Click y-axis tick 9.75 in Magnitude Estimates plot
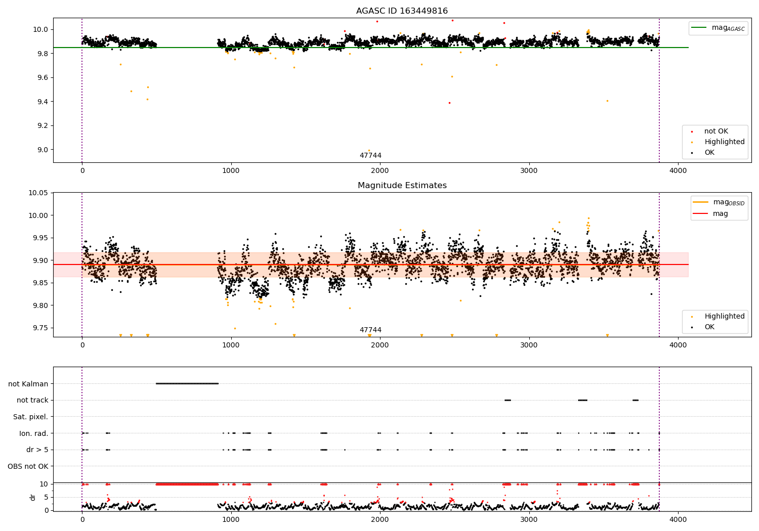759x531 pixels. tap(40, 328)
